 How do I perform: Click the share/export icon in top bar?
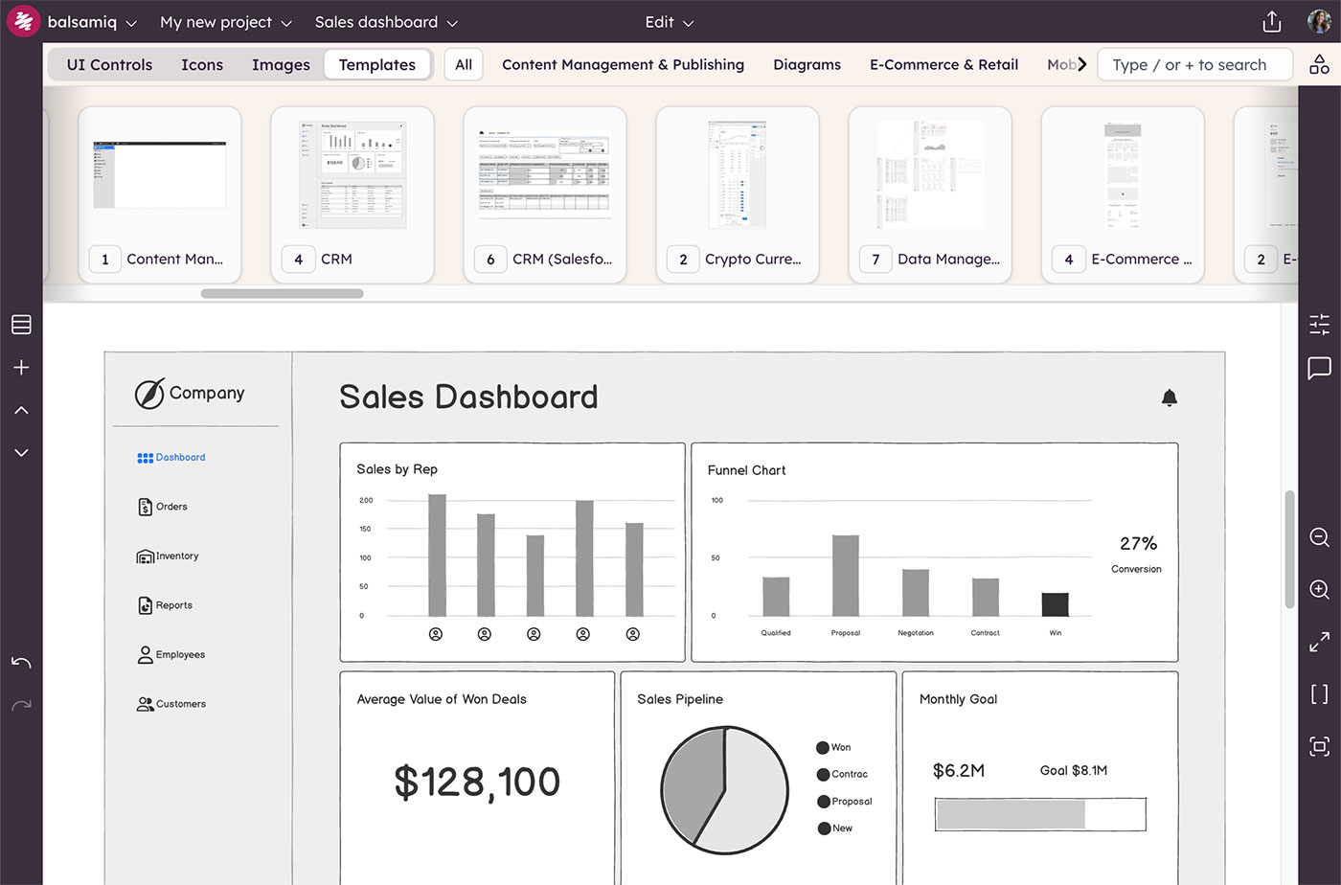(1272, 22)
